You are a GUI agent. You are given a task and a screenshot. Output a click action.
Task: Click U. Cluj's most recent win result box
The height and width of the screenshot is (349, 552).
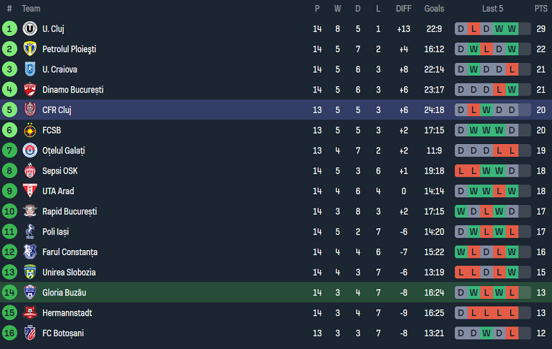point(512,29)
